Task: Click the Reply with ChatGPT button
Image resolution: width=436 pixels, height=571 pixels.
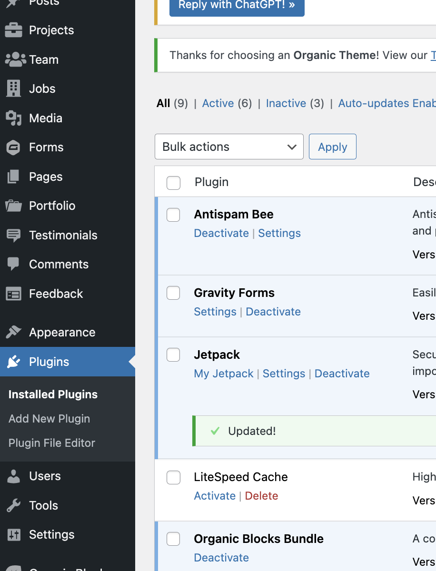Action: 237,6
